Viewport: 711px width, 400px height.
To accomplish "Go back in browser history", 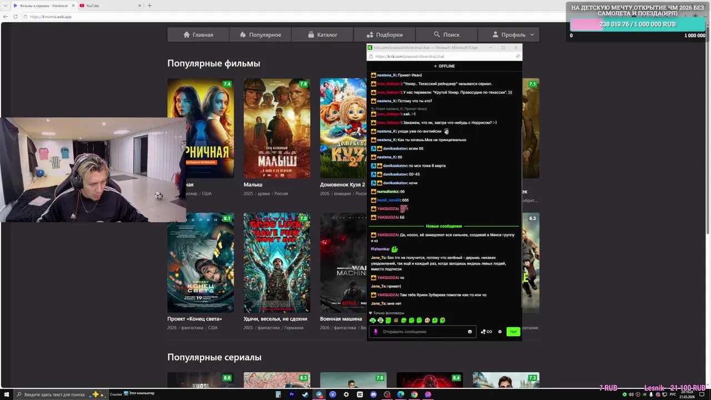I will point(6,17).
